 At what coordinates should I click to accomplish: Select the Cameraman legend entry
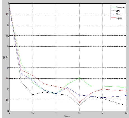coord(118,7)
